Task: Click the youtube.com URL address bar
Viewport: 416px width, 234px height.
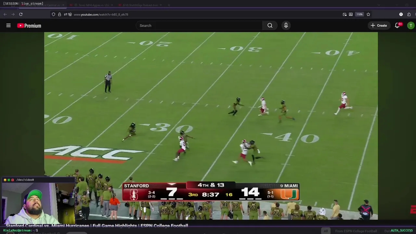Action: click(x=101, y=14)
